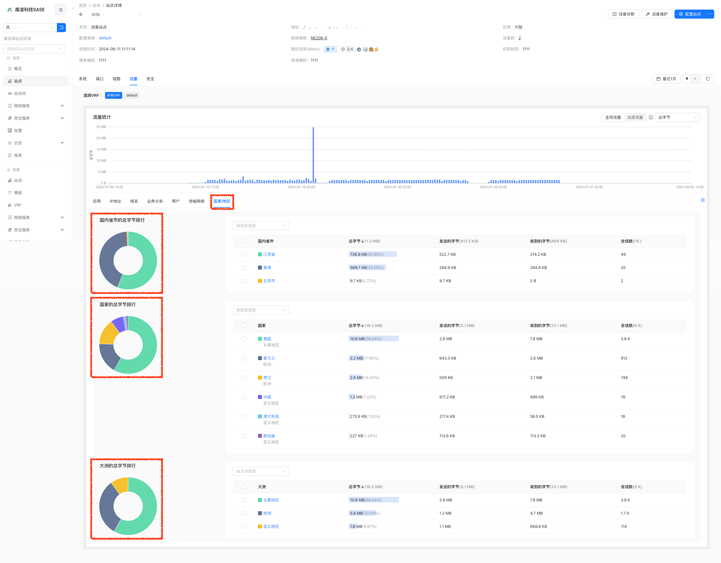Click the back arrow beside site 1015
Screen dimensions: 721x563
(x=81, y=15)
